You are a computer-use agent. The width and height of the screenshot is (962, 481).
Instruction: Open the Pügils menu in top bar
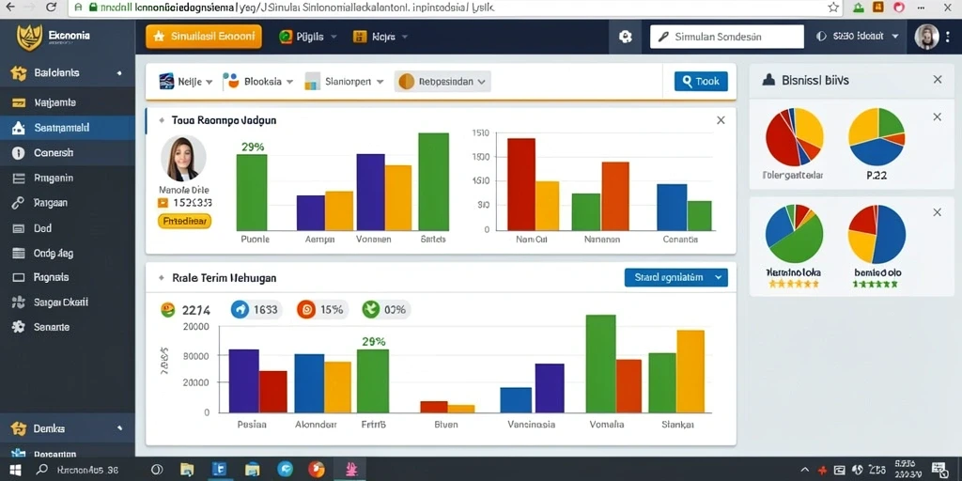pyautogui.click(x=308, y=37)
